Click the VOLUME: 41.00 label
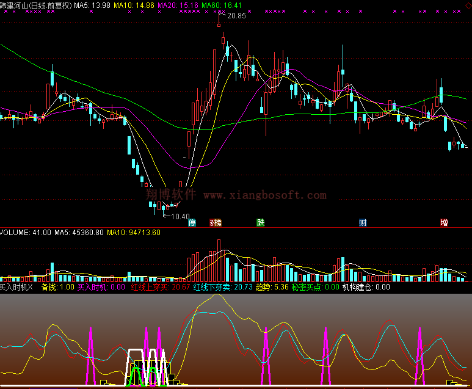 pos(26,233)
